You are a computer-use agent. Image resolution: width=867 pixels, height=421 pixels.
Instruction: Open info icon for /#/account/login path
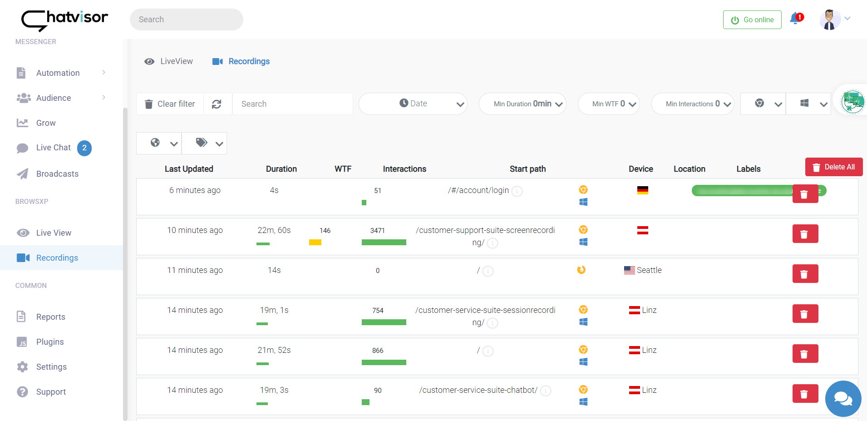tap(517, 191)
